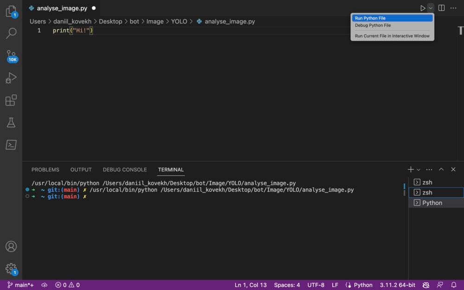Viewport: 464px width, 290px height.
Task: Click the main* branch in the status bar
Action: (x=19, y=285)
